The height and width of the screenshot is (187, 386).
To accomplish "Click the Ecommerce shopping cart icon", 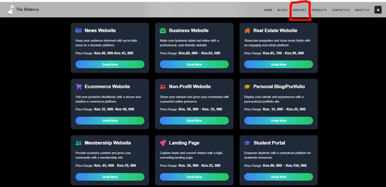I will [x=79, y=87].
